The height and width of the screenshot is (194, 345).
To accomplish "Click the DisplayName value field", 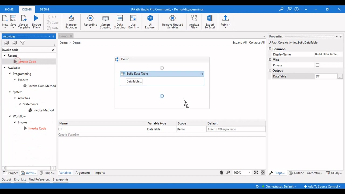I will tap(328, 54).
